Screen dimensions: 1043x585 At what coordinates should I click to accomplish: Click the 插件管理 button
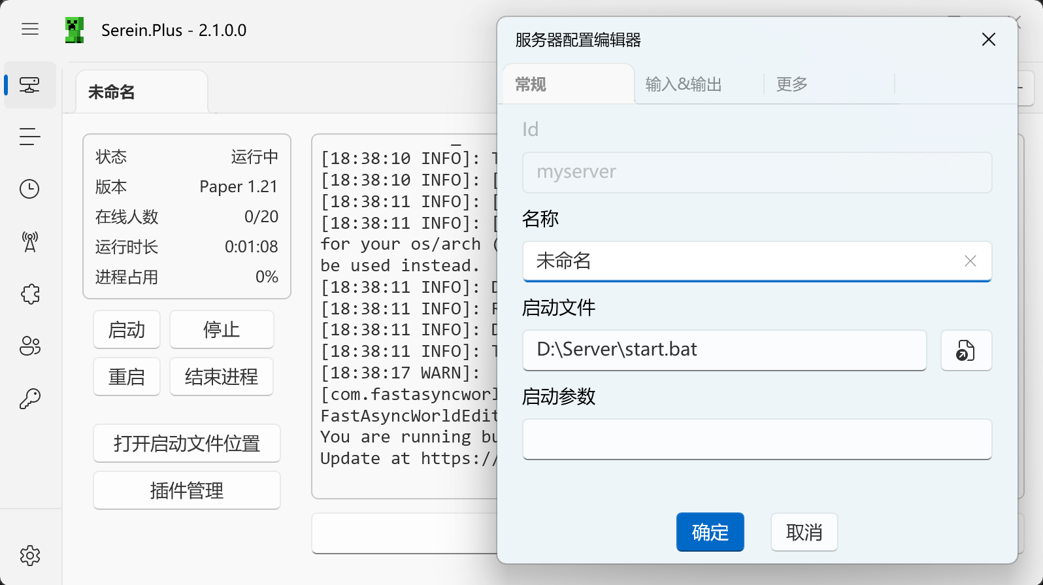point(187,490)
